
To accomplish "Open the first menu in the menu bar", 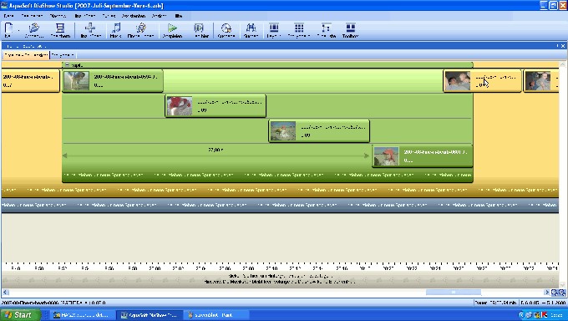I will point(8,16).
